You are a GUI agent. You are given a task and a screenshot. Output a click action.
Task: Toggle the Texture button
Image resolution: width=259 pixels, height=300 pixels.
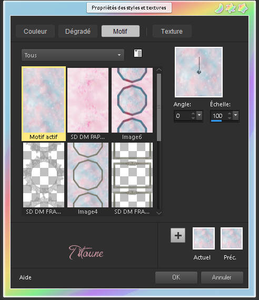click(172, 31)
